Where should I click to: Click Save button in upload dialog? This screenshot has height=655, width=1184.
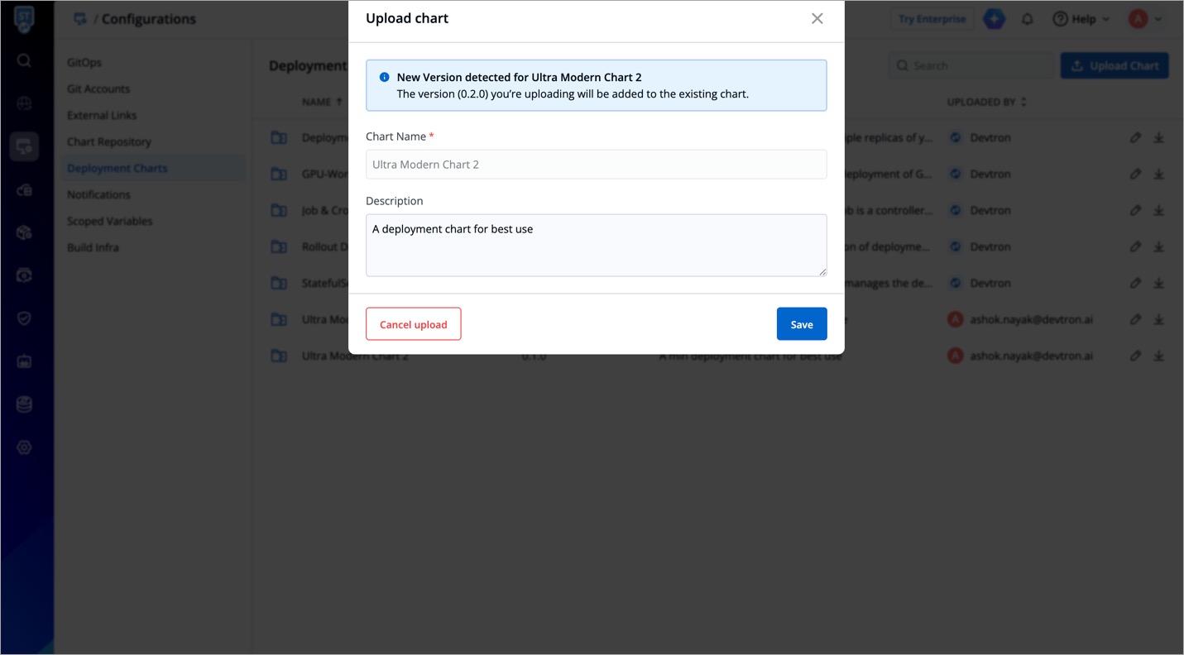tap(801, 324)
